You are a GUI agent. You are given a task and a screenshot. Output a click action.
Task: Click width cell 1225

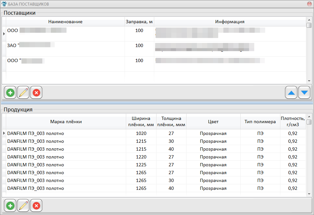(x=141, y=165)
